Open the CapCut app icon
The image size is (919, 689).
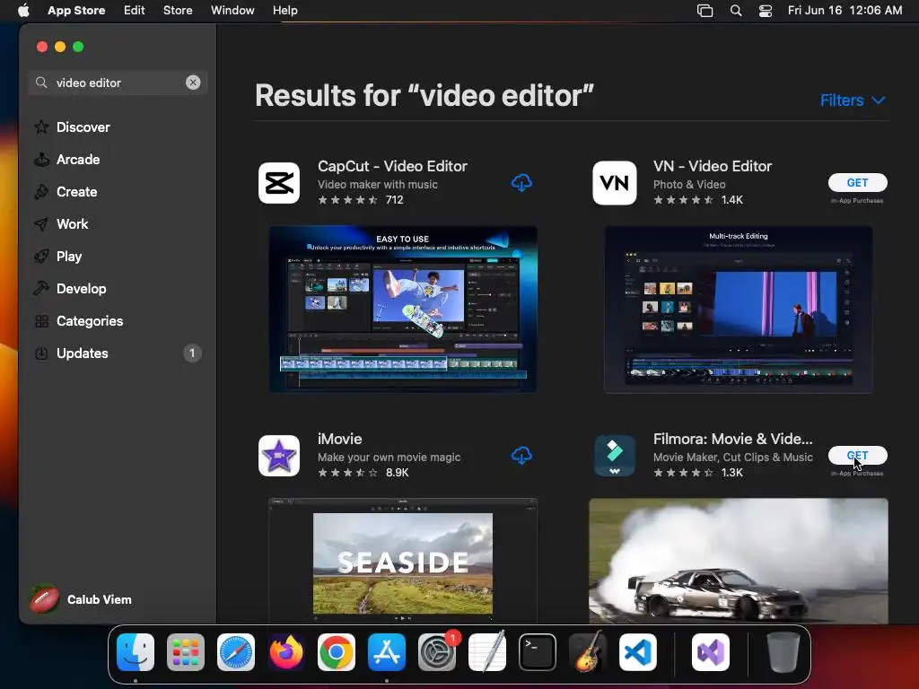[279, 183]
